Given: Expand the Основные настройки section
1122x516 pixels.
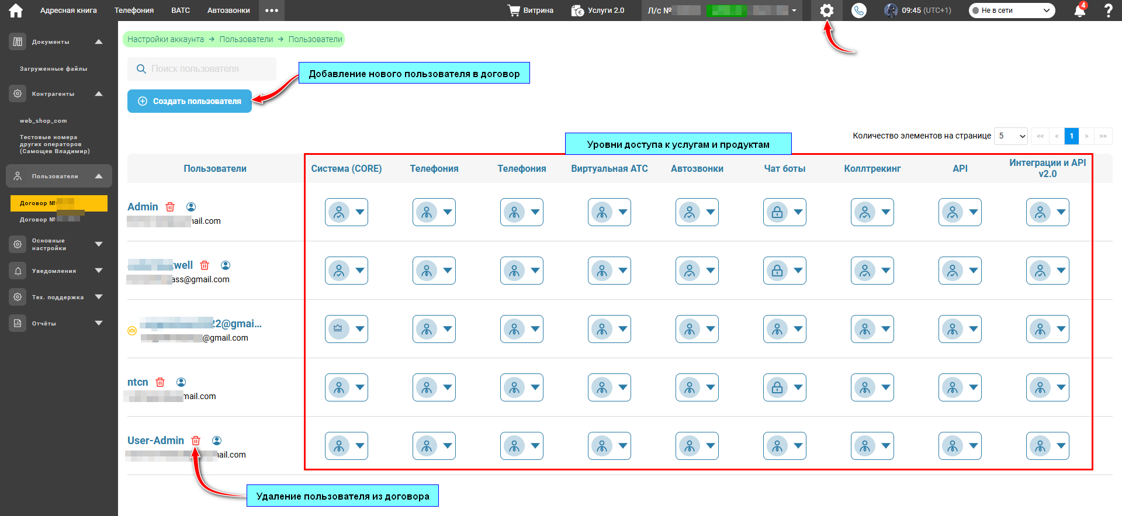Looking at the screenshot, I should [99, 244].
